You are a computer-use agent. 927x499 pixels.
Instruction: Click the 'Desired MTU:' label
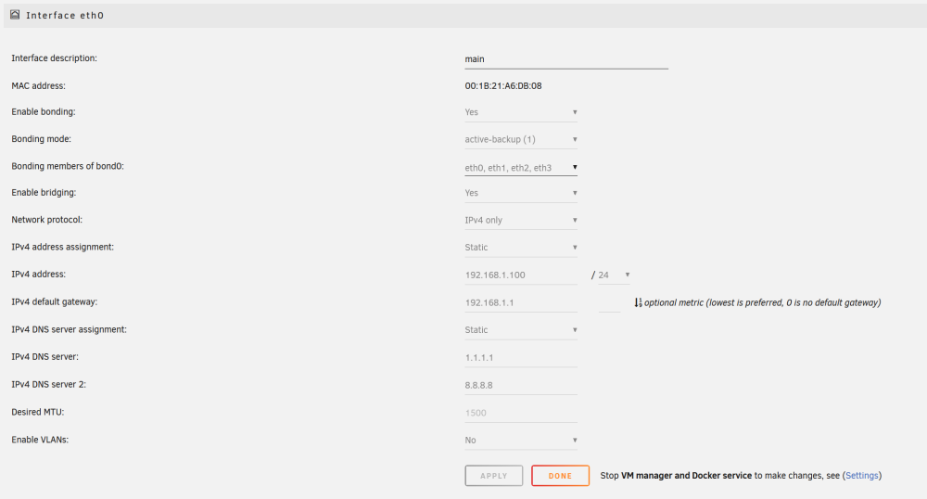tap(38, 412)
